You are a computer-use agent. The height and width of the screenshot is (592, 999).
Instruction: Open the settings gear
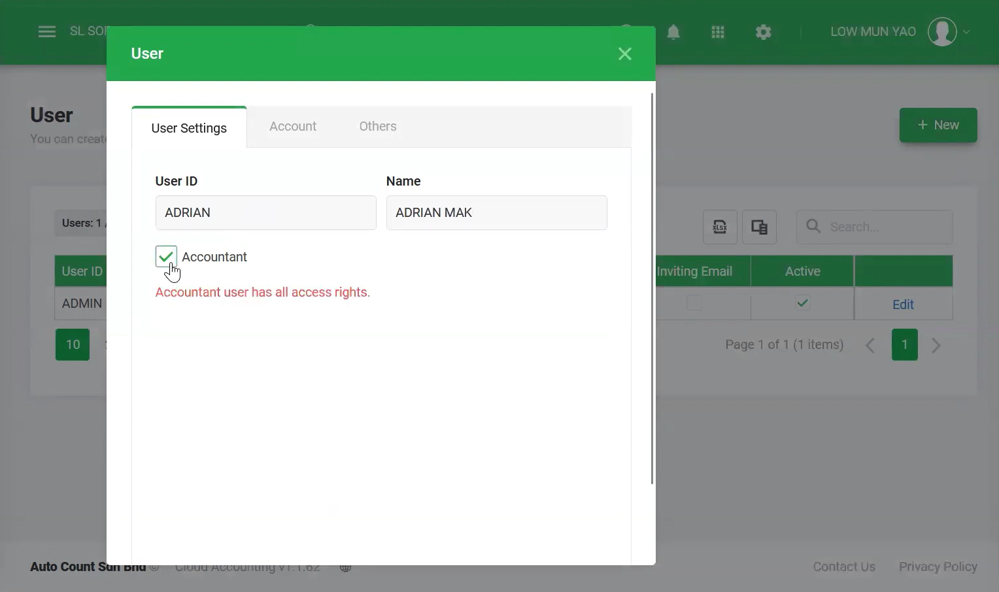[764, 32]
